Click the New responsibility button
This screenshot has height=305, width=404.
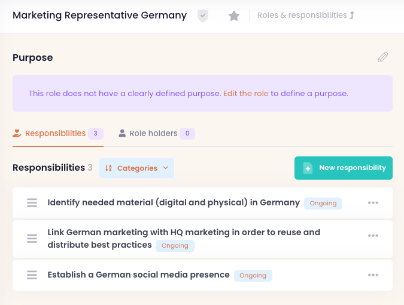pyautogui.click(x=343, y=168)
